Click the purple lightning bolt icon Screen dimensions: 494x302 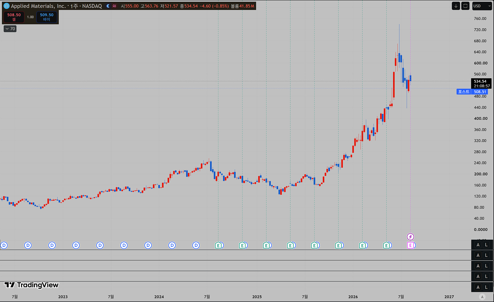click(410, 237)
